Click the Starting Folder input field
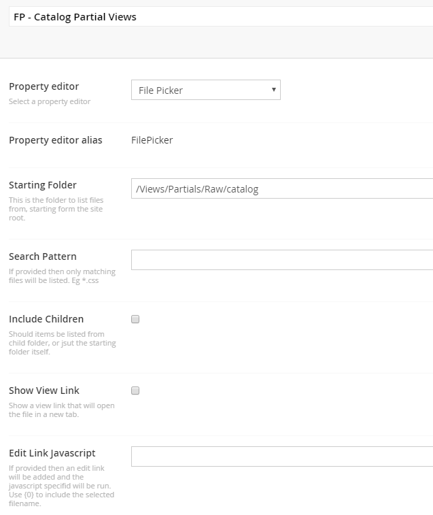This screenshot has width=433, height=515. (x=282, y=188)
